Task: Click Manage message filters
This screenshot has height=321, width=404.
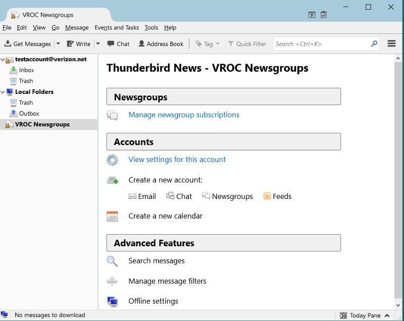Action: coord(168,281)
